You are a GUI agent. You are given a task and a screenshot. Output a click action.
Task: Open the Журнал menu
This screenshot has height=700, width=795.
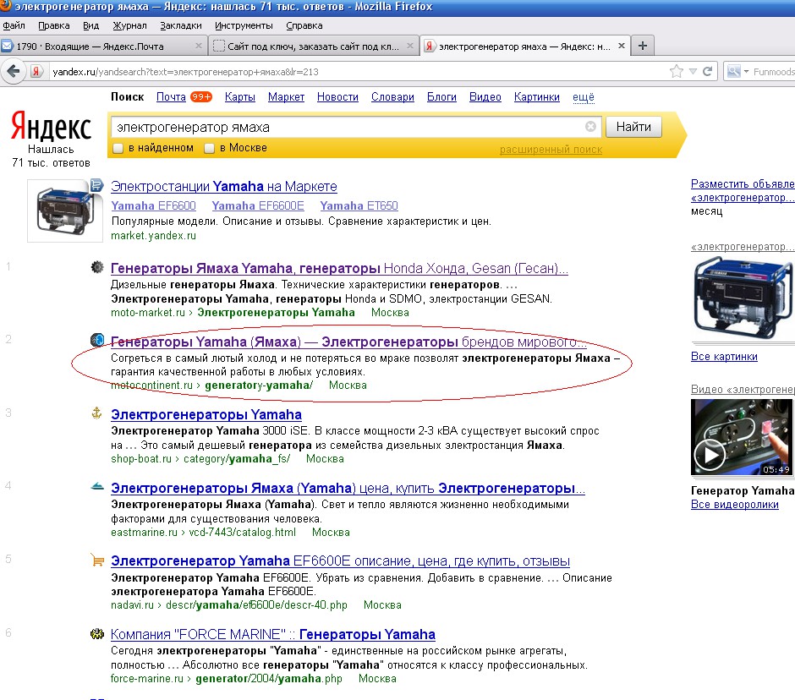(129, 25)
